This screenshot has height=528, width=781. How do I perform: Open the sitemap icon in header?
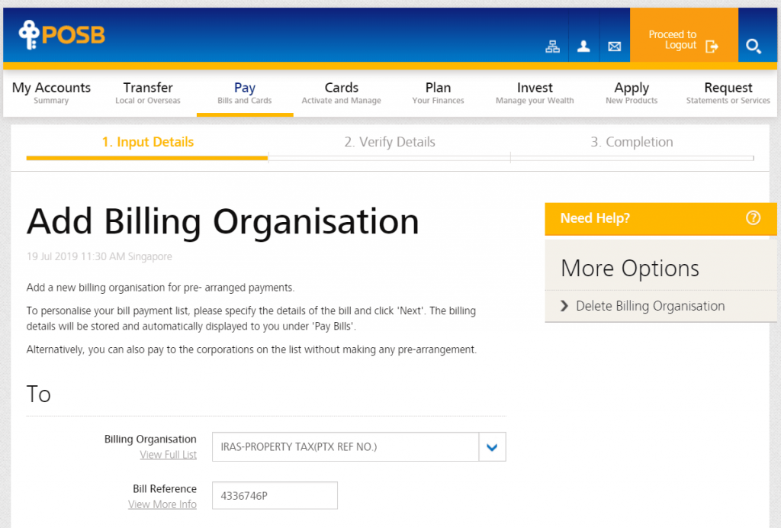[x=552, y=47]
